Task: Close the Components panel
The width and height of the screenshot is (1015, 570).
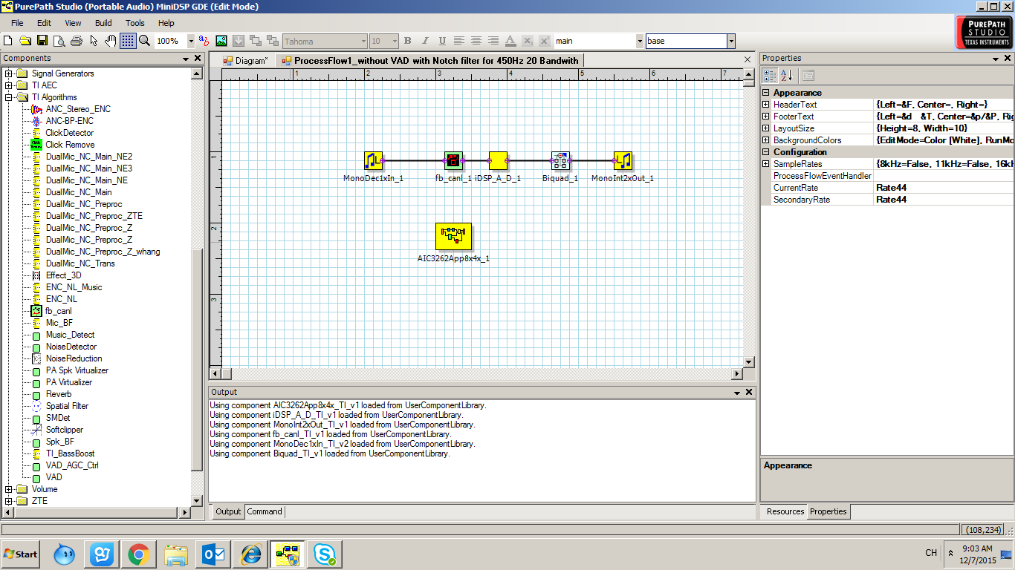Action: 198,58
